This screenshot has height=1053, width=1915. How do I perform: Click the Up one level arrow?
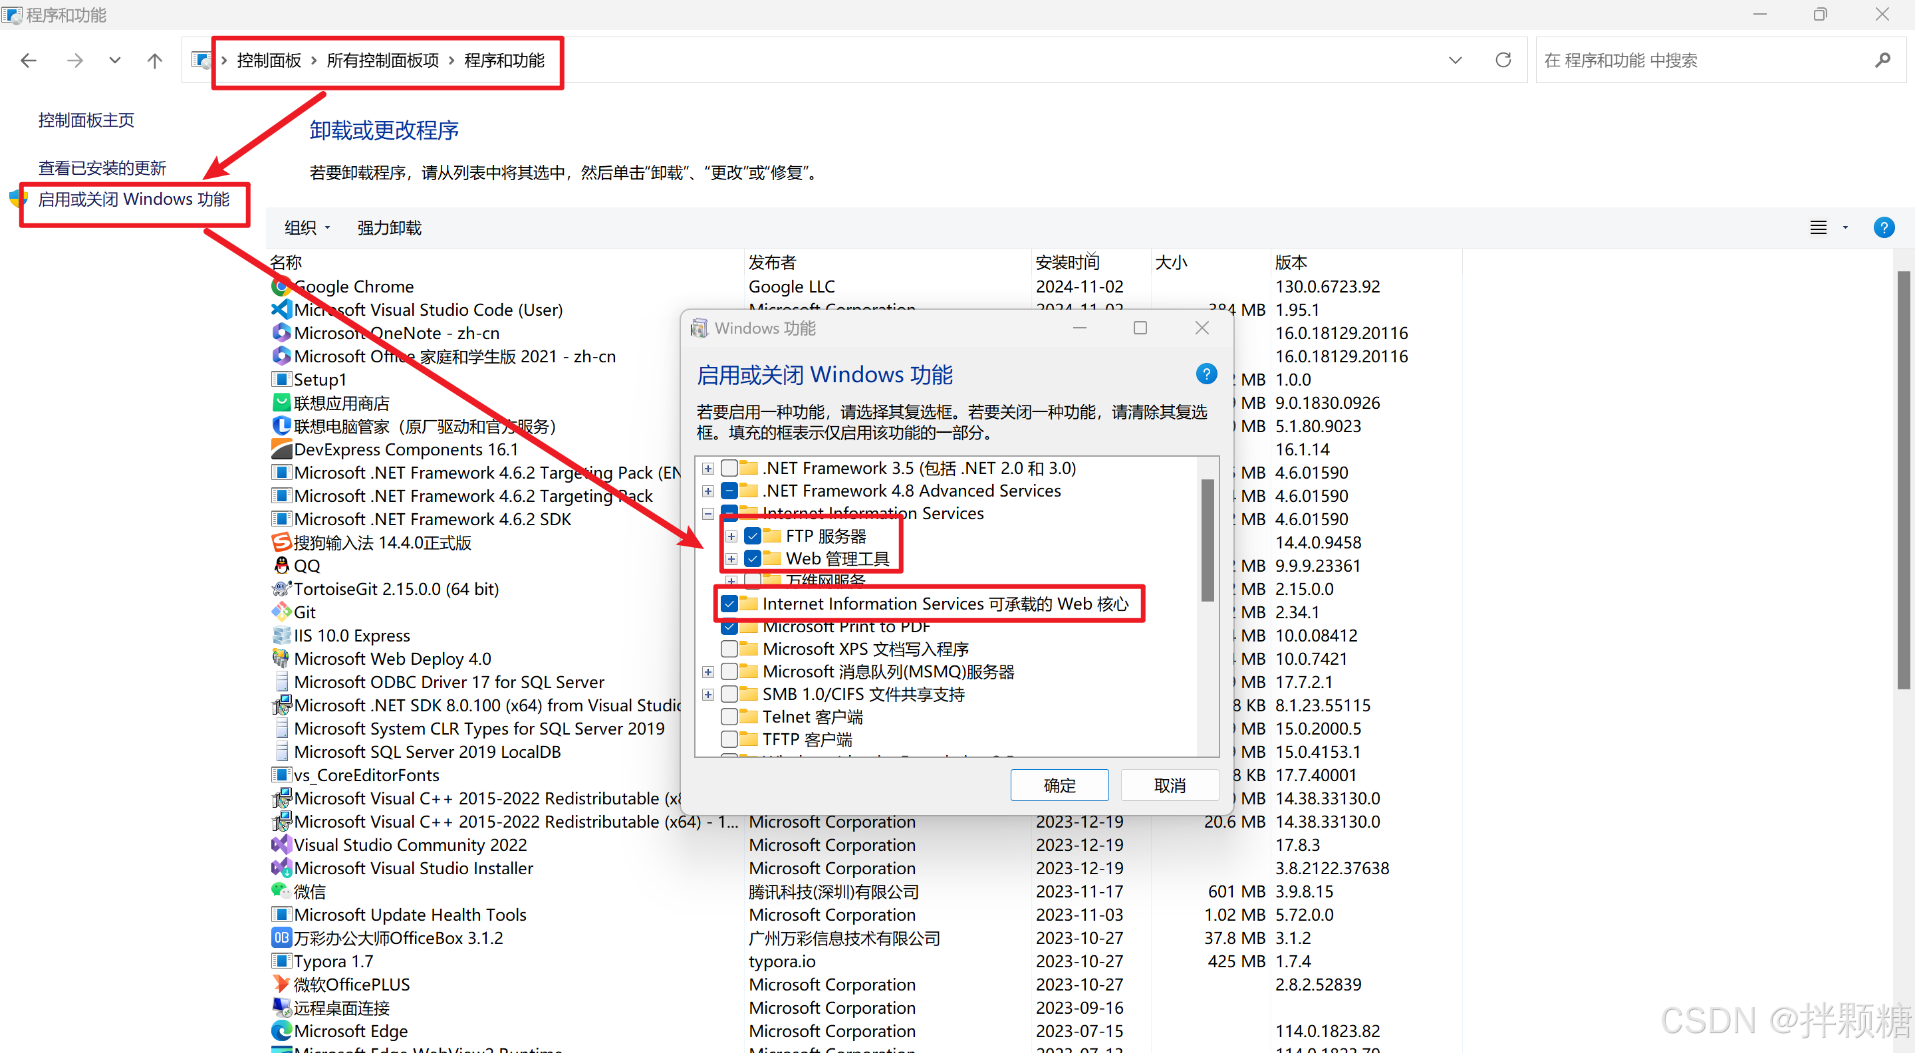pos(155,60)
